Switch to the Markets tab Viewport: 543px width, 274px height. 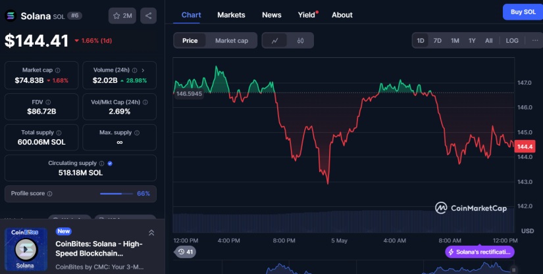pos(231,14)
